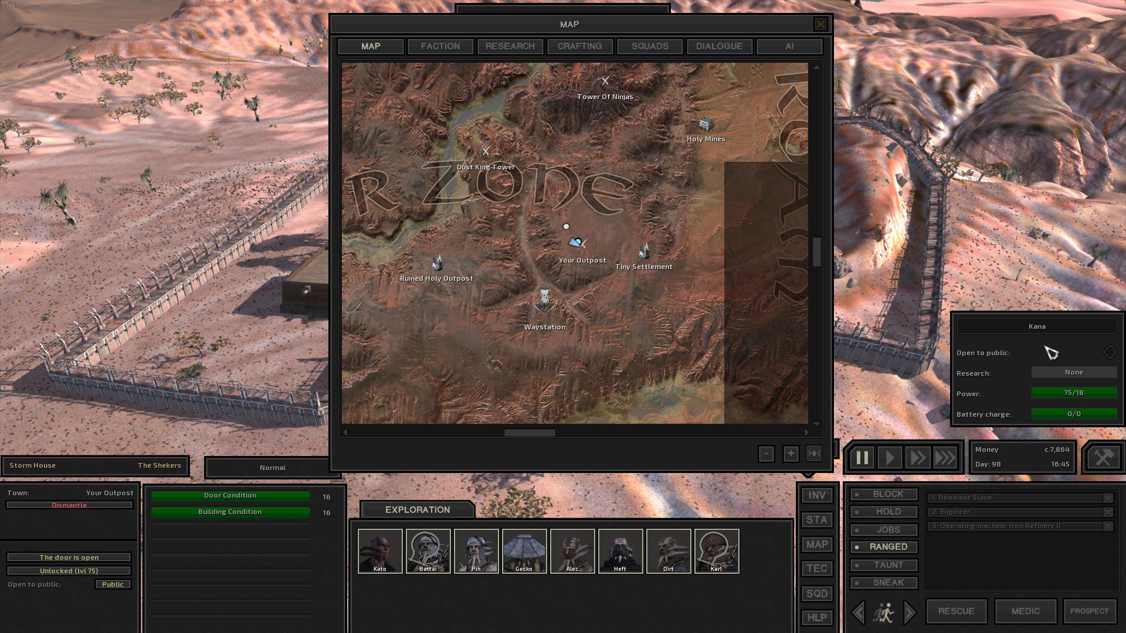Switch to the FACTION tab
Image resolution: width=1126 pixels, height=633 pixels.
(x=440, y=46)
